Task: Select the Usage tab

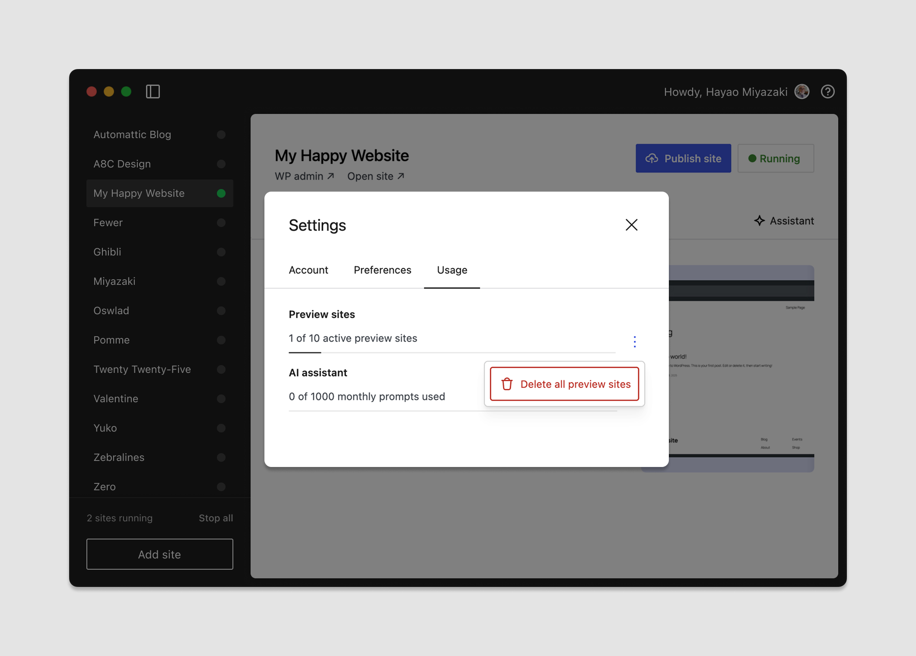Action: [x=452, y=270]
